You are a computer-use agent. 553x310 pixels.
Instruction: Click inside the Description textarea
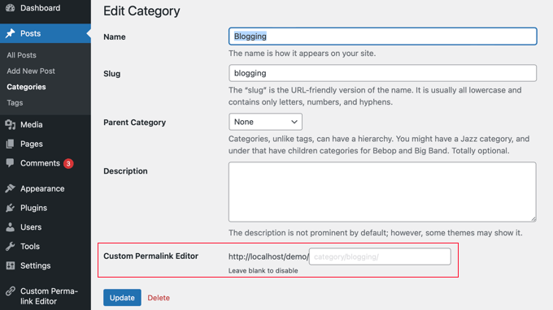[382, 192]
